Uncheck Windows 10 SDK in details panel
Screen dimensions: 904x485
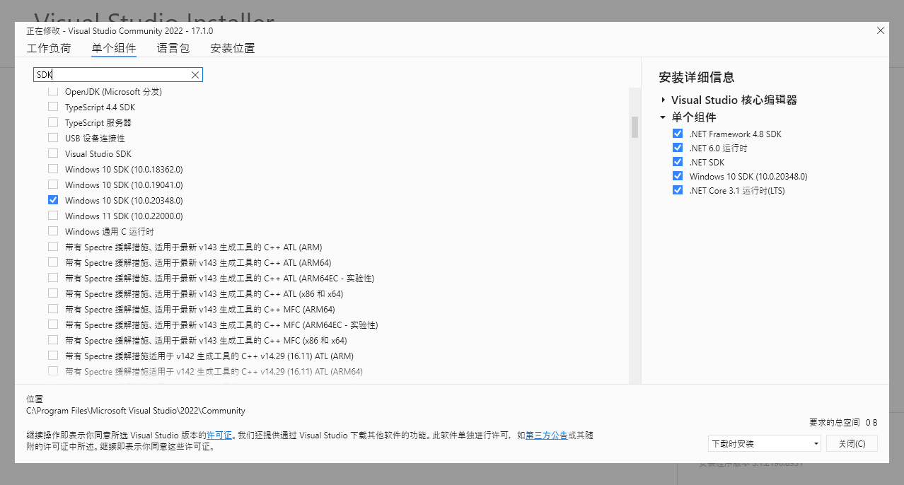coord(678,176)
